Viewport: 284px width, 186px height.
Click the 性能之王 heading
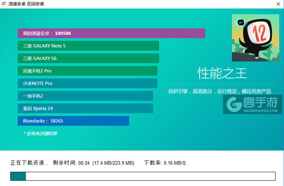(222, 73)
